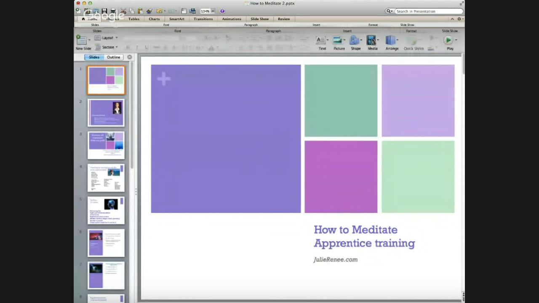The height and width of the screenshot is (303, 539).
Task: Select the Slides view toggle
Action: click(94, 57)
